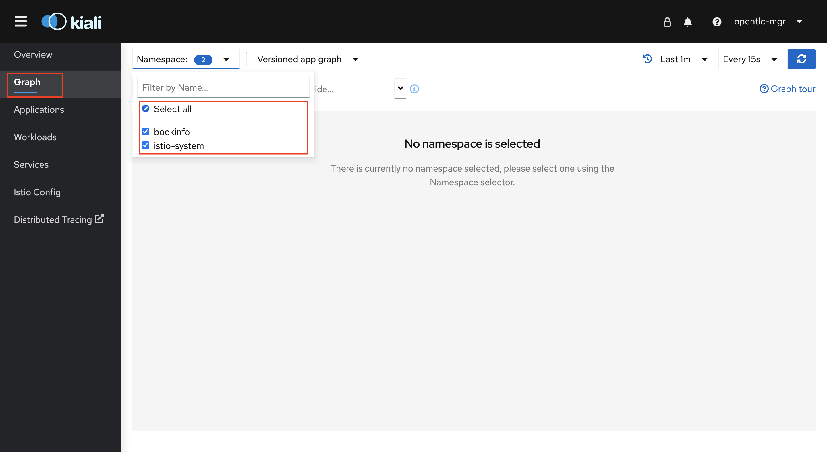Open the Graph menu item
This screenshot has width=827, height=452.
point(26,82)
